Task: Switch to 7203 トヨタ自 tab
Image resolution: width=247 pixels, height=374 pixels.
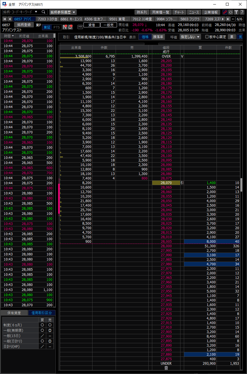Action: pos(47,19)
